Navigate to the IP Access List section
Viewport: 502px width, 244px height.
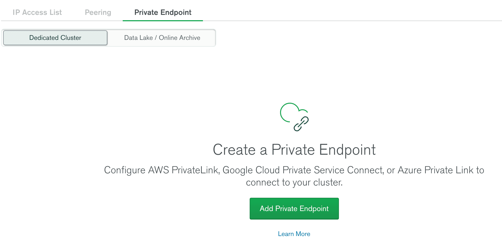pyautogui.click(x=37, y=12)
